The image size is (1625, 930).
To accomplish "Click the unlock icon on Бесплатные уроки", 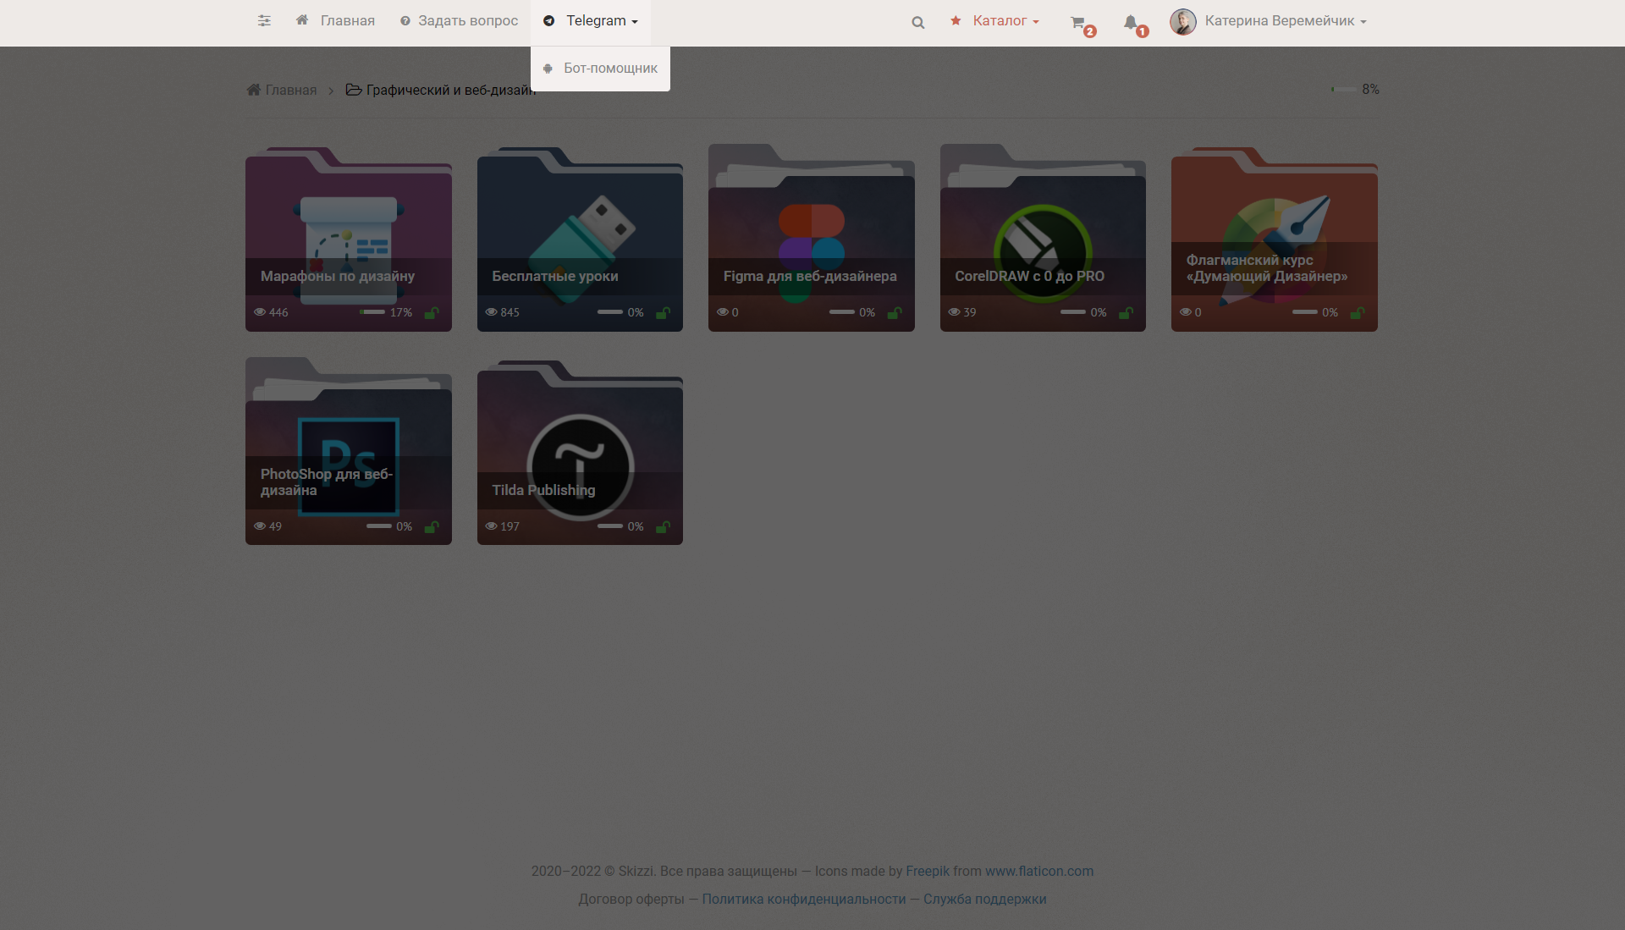I will pos(664,313).
